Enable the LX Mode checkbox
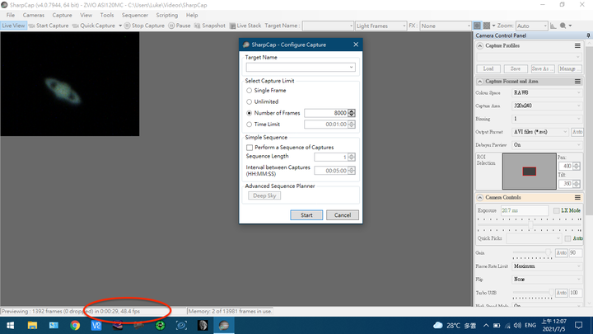 (x=556, y=210)
